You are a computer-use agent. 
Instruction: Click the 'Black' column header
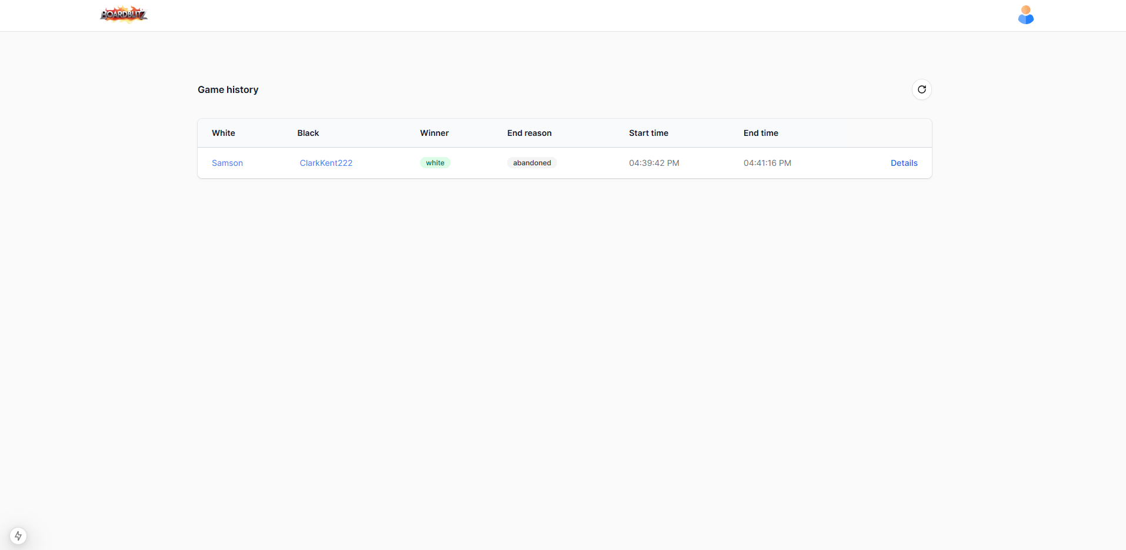click(308, 133)
